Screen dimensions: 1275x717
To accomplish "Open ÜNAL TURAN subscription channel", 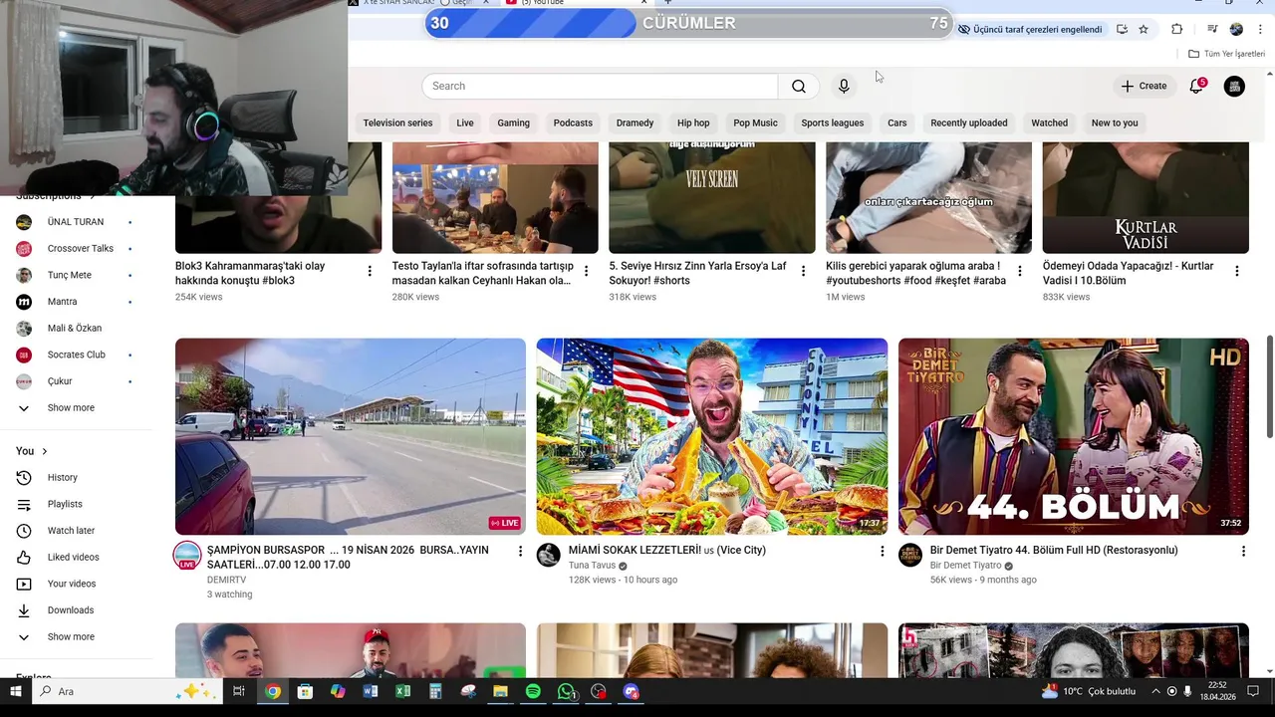I will pos(76,222).
